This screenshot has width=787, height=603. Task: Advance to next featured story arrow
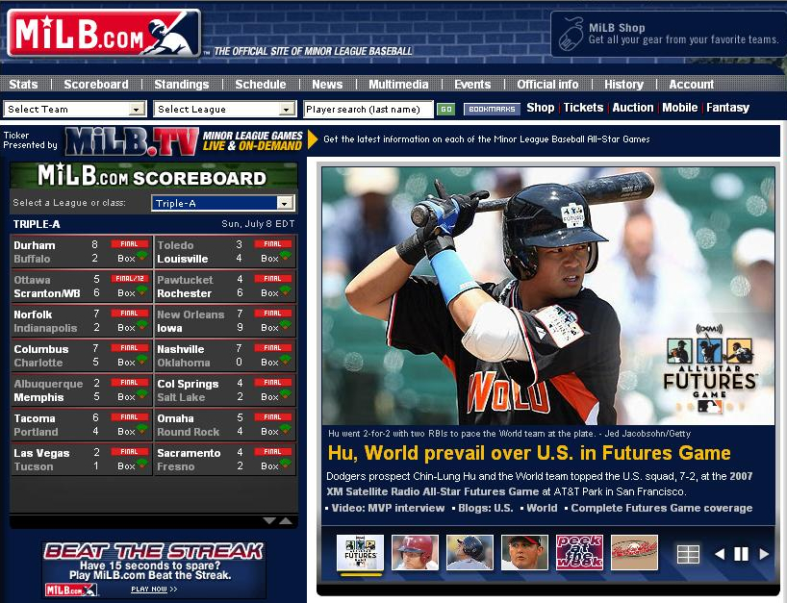pyautogui.click(x=764, y=554)
